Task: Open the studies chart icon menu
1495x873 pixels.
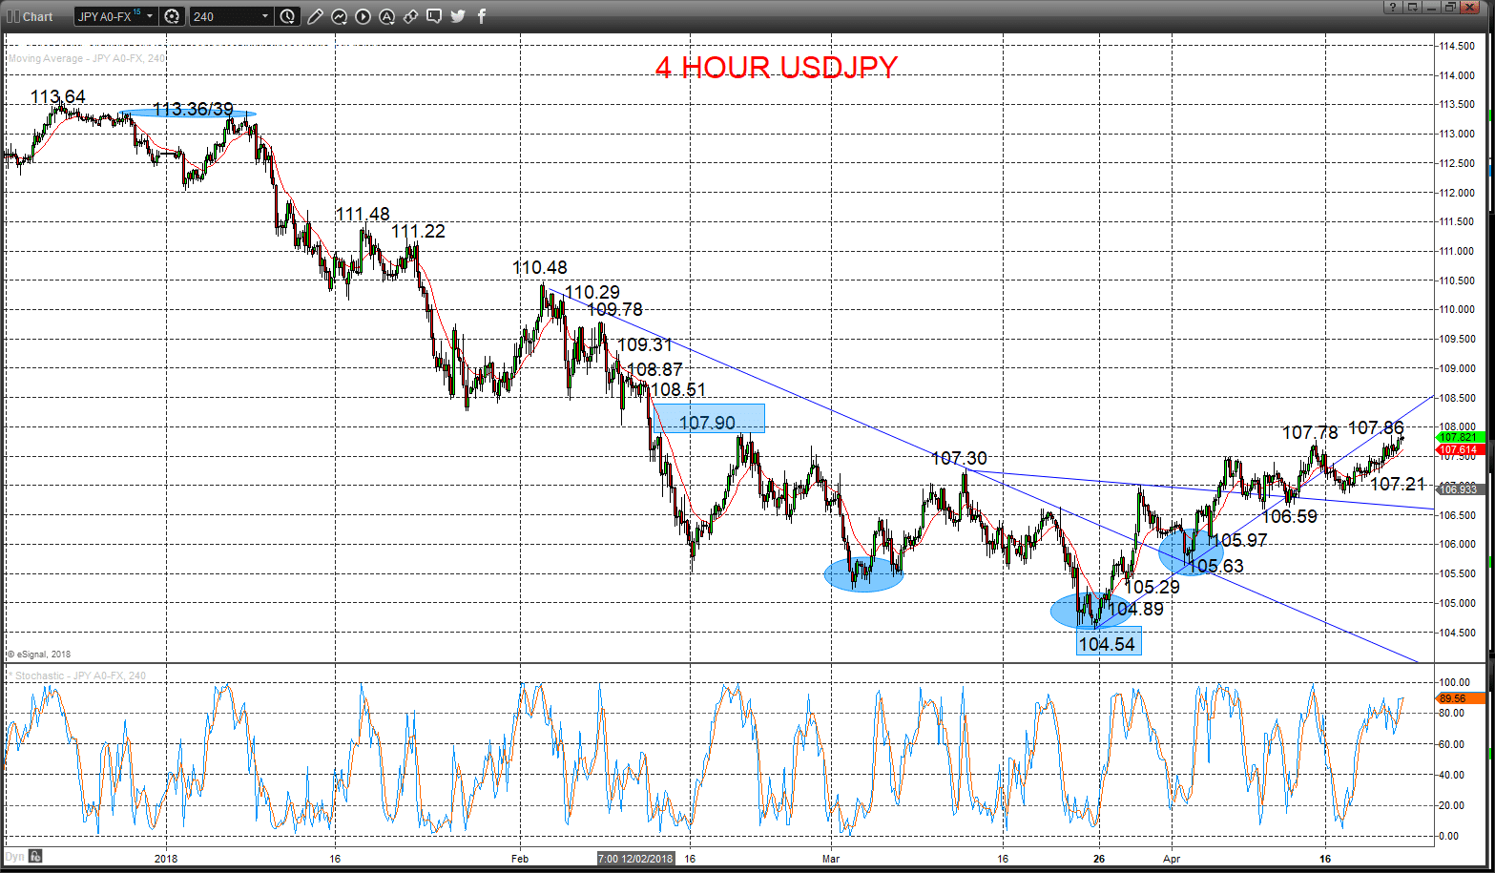Action: pos(339,16)
